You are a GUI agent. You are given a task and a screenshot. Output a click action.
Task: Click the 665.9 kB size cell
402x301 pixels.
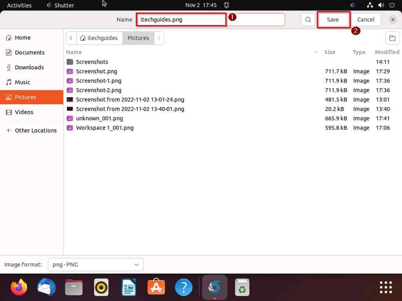(336, 118)
